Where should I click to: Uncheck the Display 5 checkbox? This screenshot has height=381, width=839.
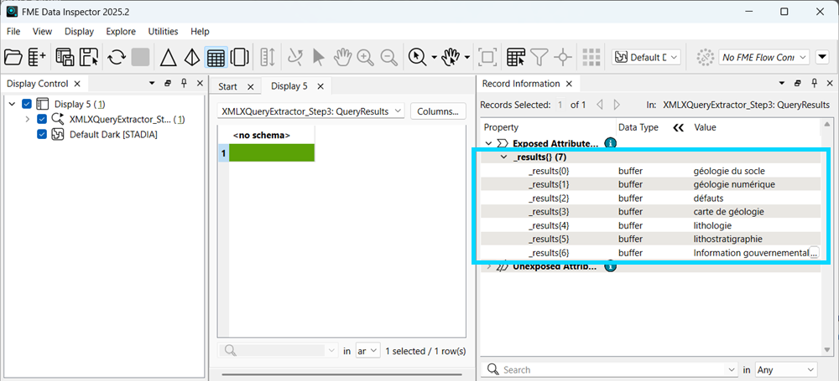(27, 104)
